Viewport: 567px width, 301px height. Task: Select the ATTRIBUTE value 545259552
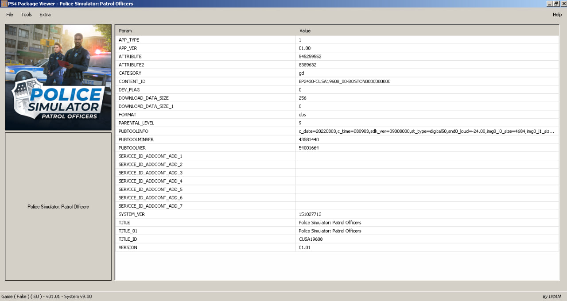pos(427,57)
